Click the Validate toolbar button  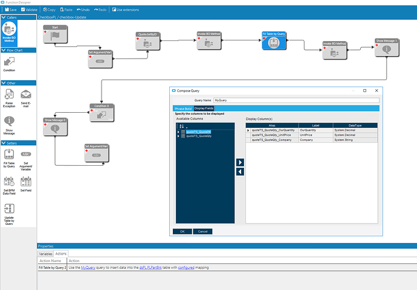[x=29, y=10]
